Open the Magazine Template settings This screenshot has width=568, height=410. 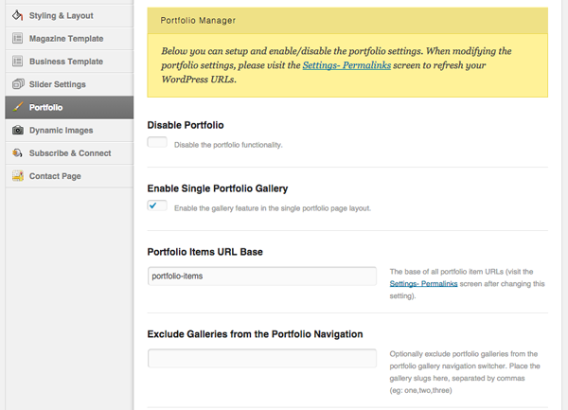(x=69, y=39)
